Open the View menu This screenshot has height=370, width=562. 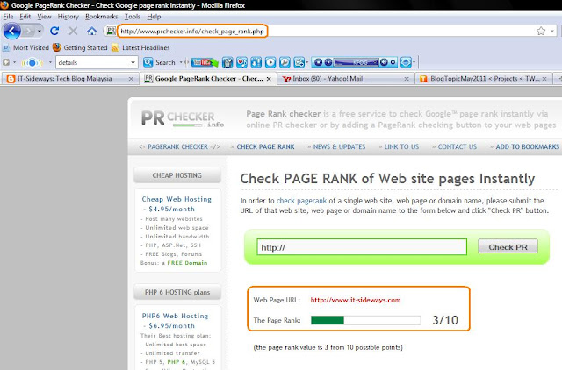tap(44, 17)
